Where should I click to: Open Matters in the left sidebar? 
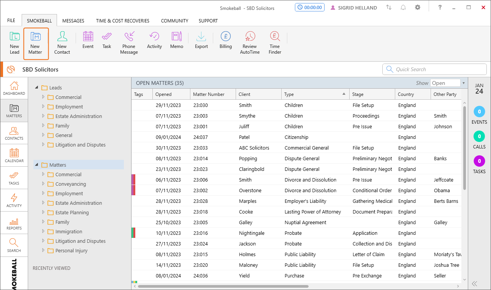tap(14, 111)
